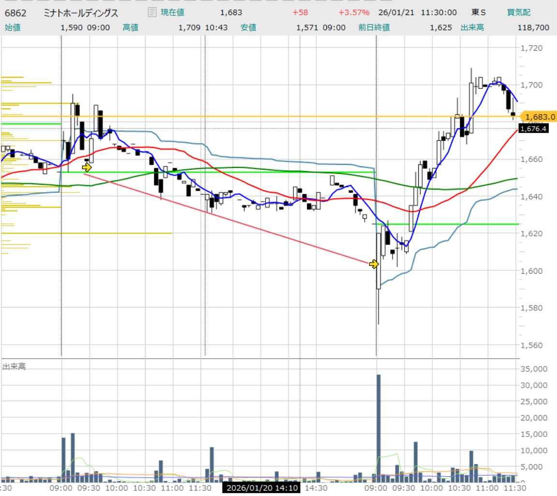Click the 出来高 volume panel label
The width and height of the screenshot is (557, 496).
14,366
